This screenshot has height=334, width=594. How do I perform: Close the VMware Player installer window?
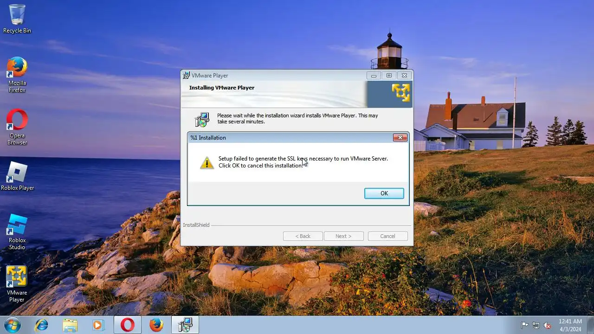(x=404, y=75)
